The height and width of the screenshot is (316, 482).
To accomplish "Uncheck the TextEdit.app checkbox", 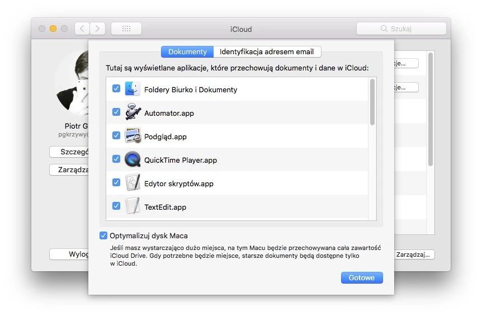I will click(x=116, y=206).
